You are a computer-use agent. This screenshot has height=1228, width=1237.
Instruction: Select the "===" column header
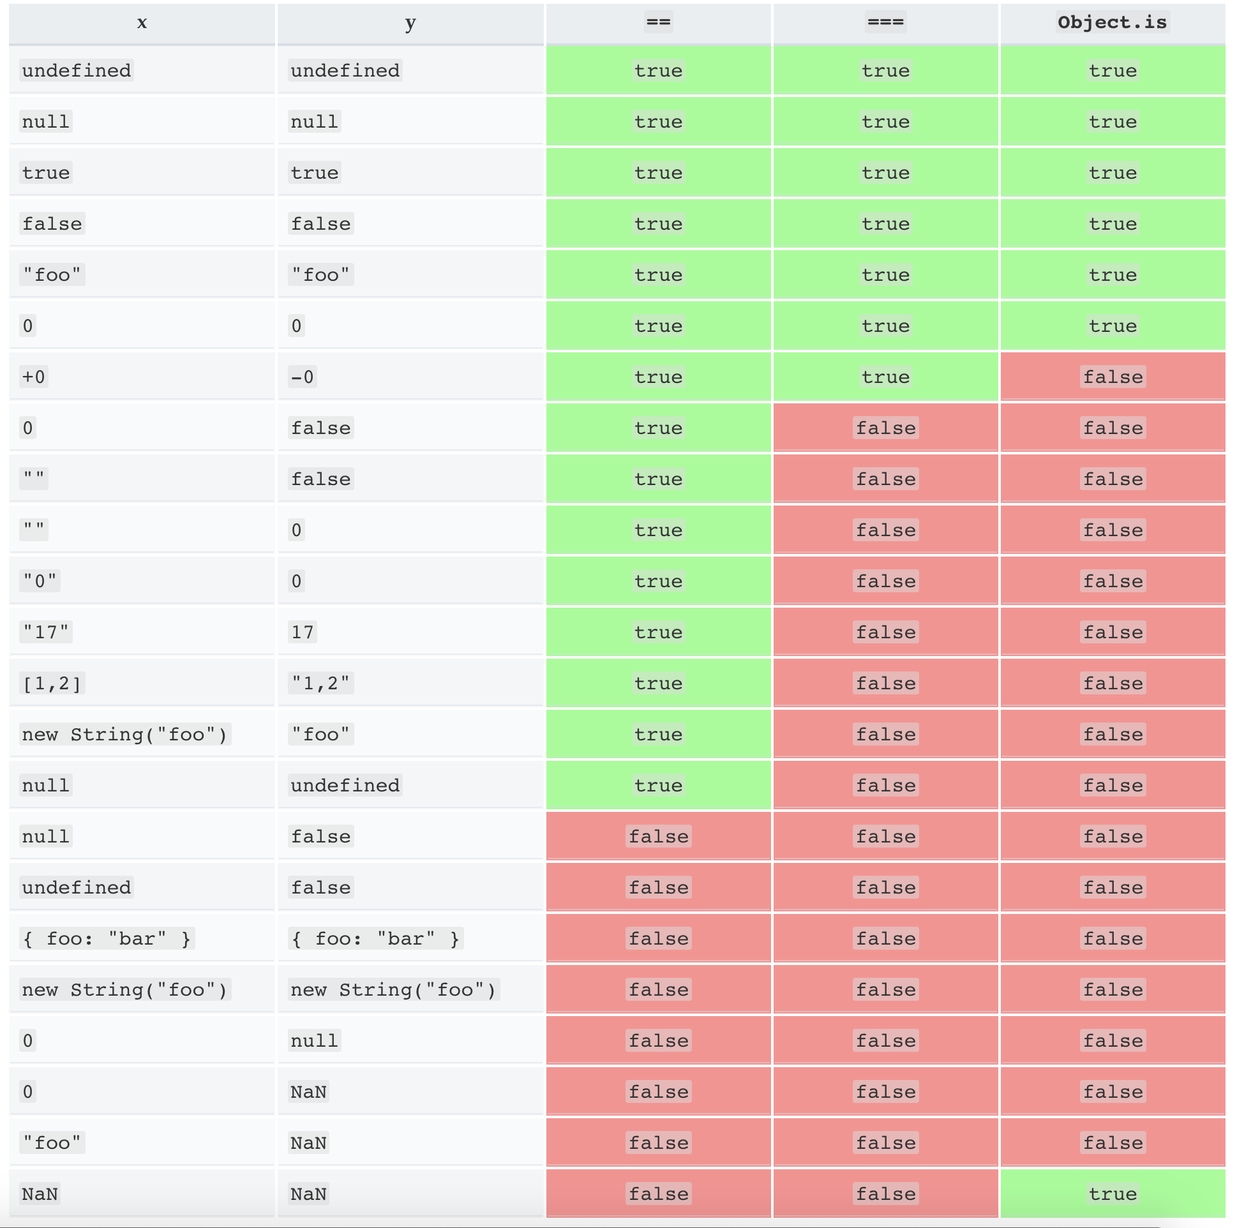(x=885, y=23)
